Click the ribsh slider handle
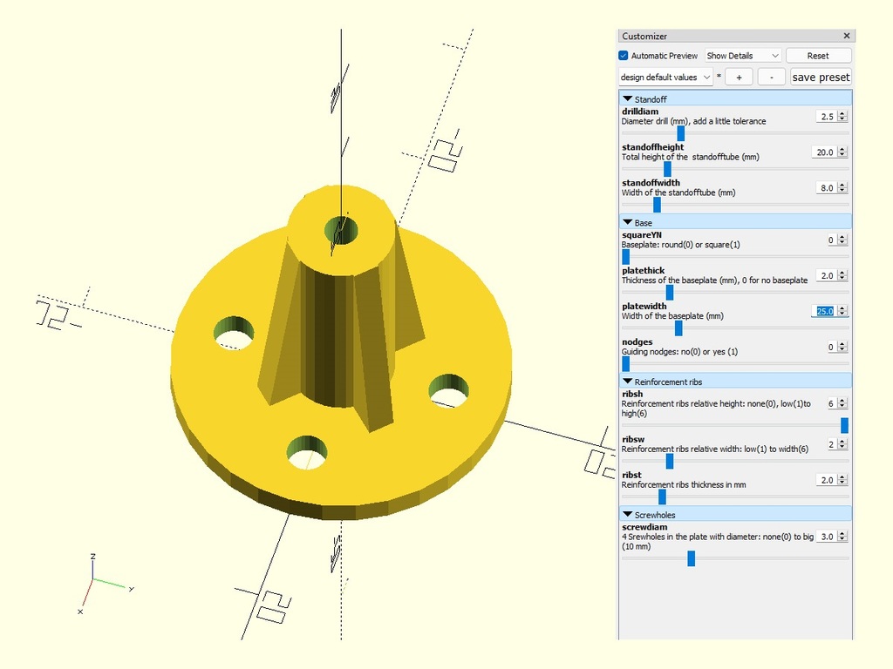Screen dimensions: 893x669 click(844, 425)
